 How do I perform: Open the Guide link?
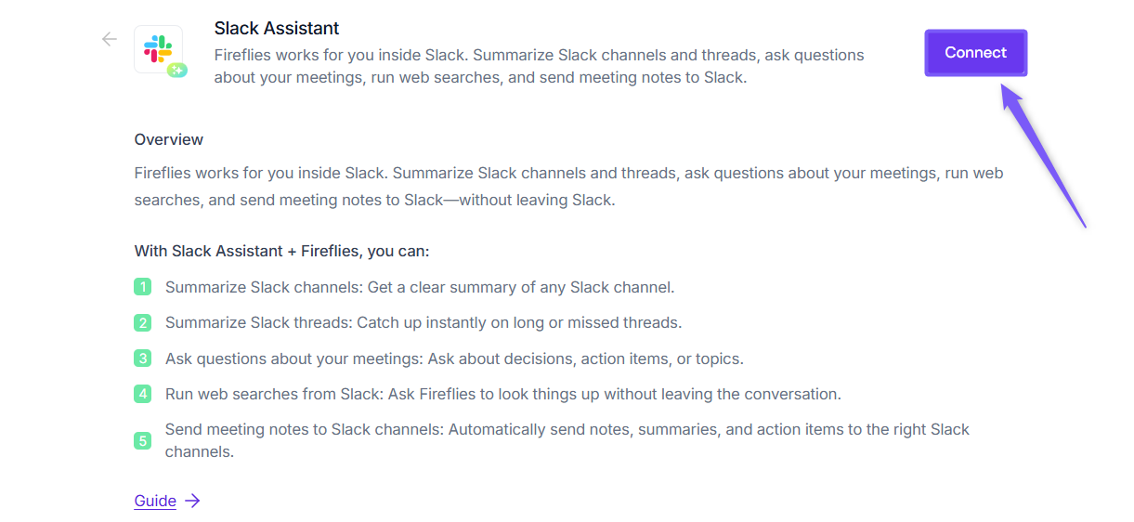point(155,502)
